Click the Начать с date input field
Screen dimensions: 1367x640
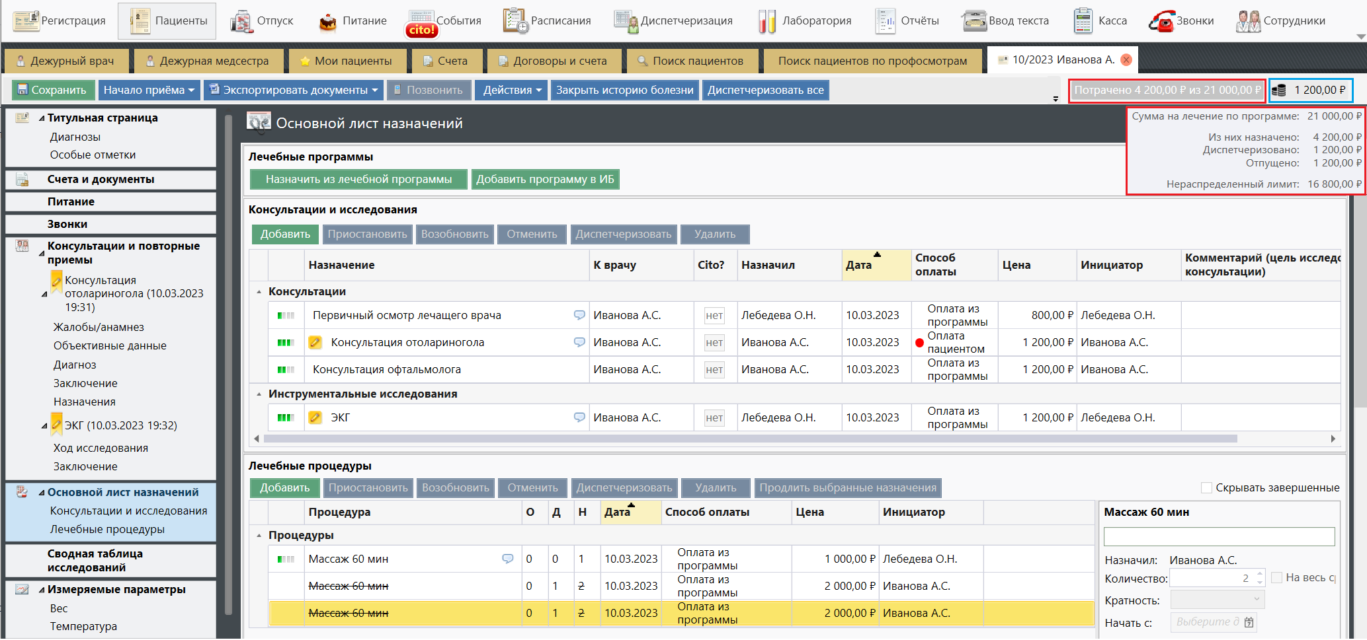click(x=1206, y=622)
